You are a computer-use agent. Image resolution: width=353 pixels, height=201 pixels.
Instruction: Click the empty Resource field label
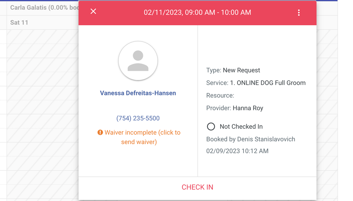coord(220,96)
